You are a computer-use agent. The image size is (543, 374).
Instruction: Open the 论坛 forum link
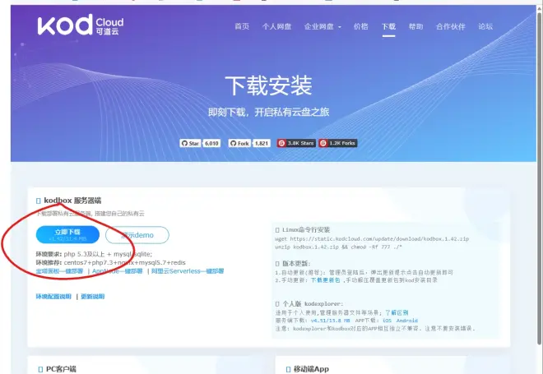point(485,26)
